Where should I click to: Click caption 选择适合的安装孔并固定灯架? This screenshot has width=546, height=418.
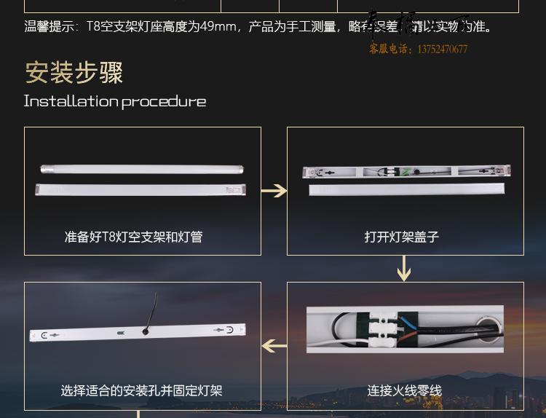141,390
